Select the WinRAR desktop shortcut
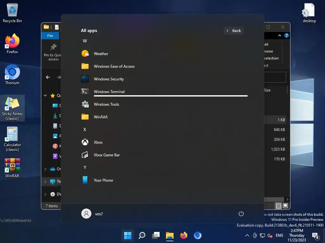The width and height of the screenshot is (325, 243). coord(12,168)
